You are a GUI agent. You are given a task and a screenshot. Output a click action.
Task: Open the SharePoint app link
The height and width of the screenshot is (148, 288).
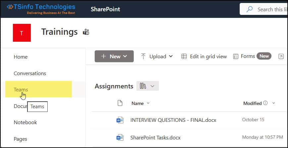(x=105, y=9)
